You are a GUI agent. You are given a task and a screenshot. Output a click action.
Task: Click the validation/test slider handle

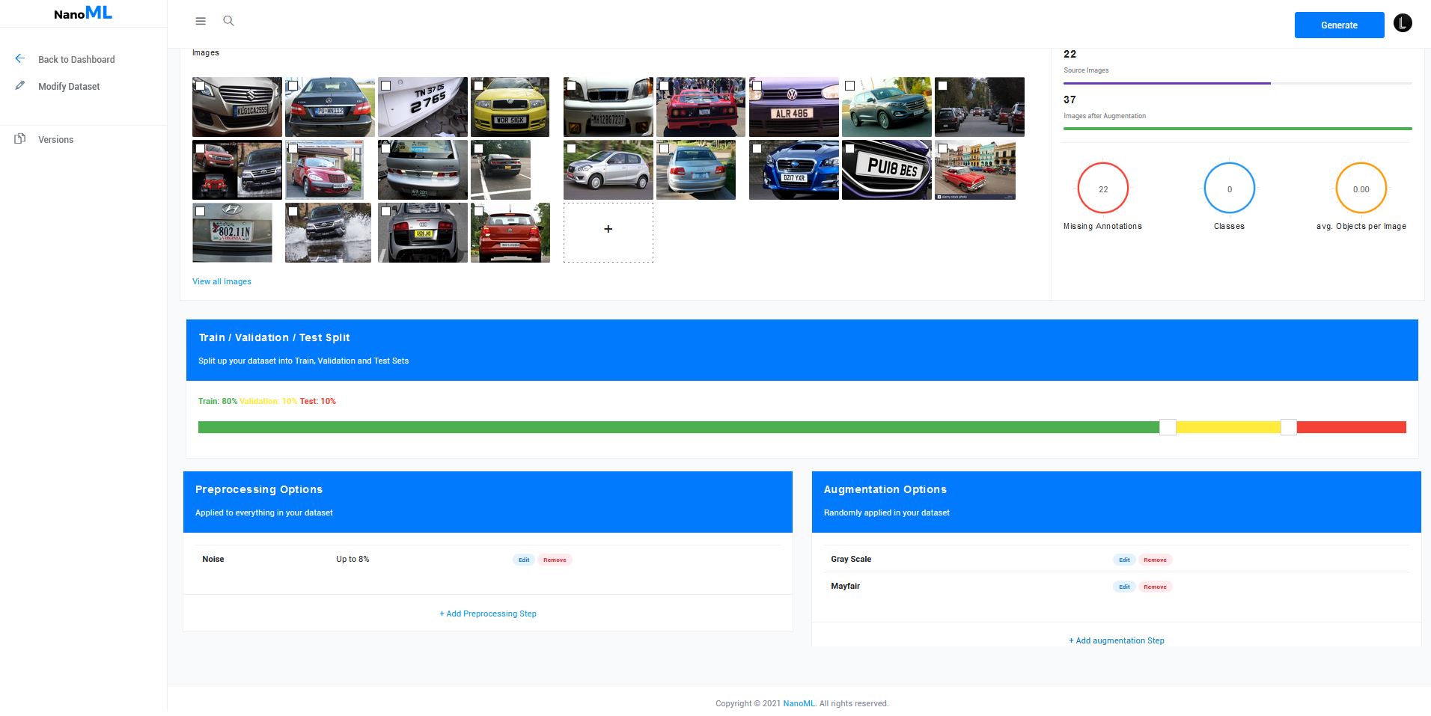point(1288,427)
